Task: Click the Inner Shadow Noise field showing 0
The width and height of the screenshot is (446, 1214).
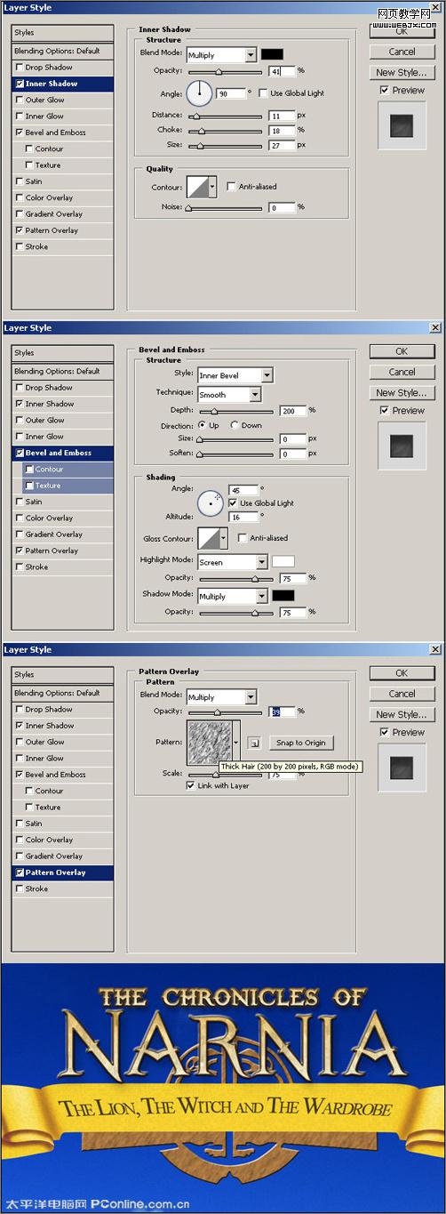Action: click(x=282, y=207)
